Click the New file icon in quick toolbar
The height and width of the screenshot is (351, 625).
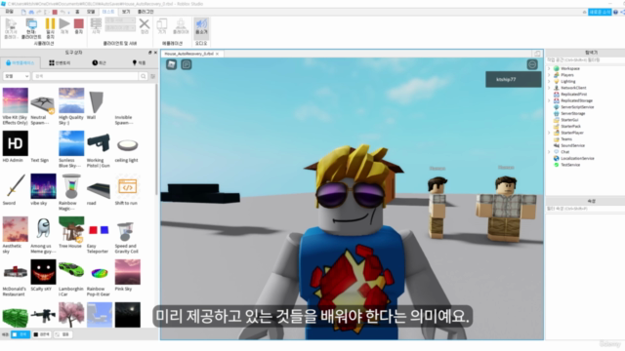[x=23, y=12]
